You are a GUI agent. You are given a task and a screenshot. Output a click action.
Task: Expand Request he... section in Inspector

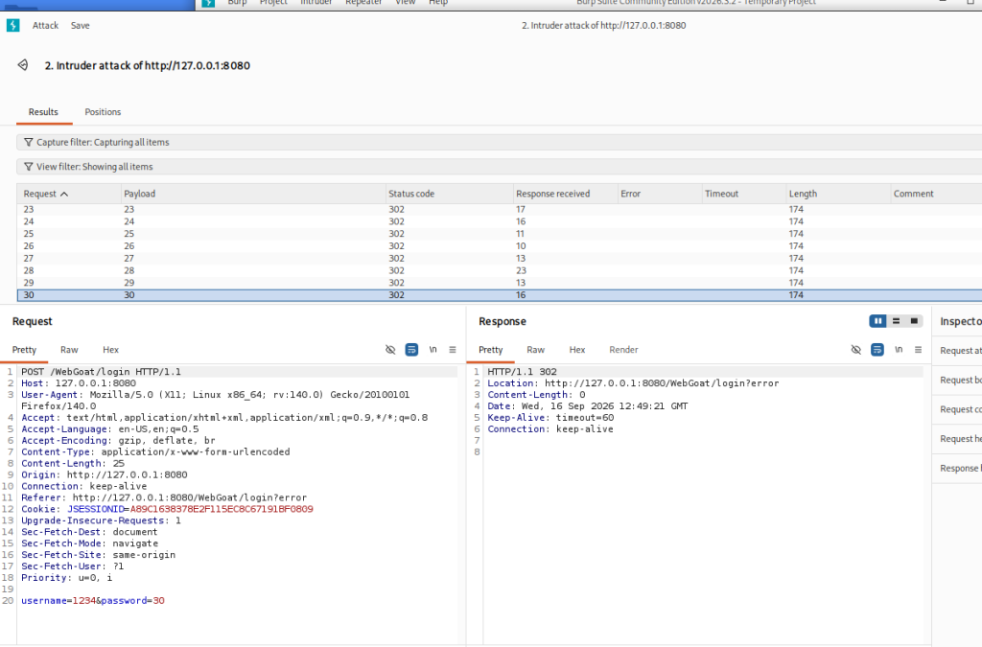click(958, 439)
